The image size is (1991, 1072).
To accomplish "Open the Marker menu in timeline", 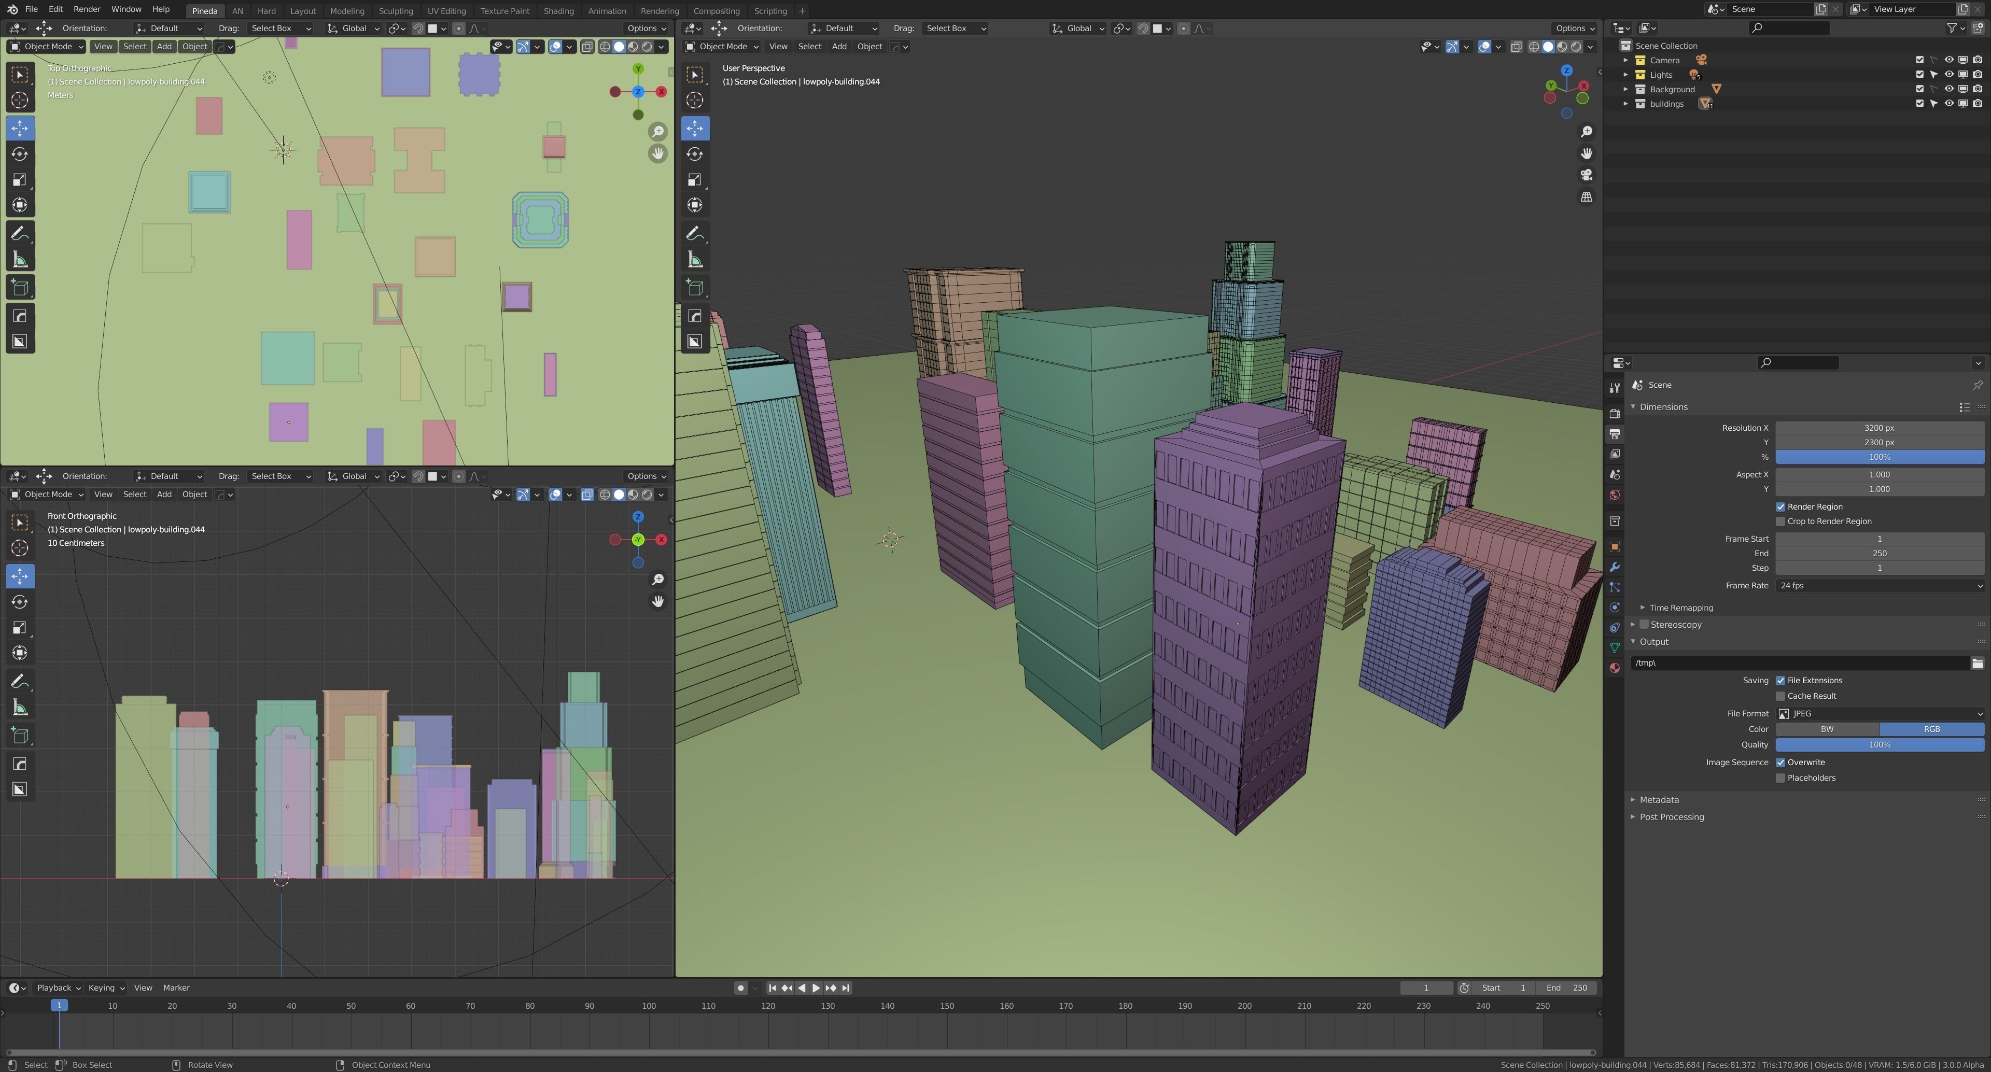I will pyautogui.click(x=176, y=988).
